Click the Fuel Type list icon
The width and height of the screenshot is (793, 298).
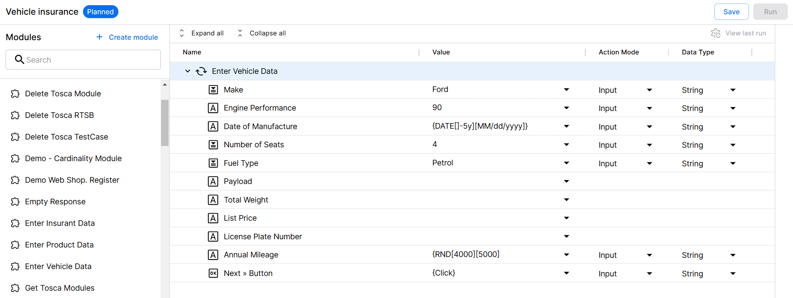(213, 163)
